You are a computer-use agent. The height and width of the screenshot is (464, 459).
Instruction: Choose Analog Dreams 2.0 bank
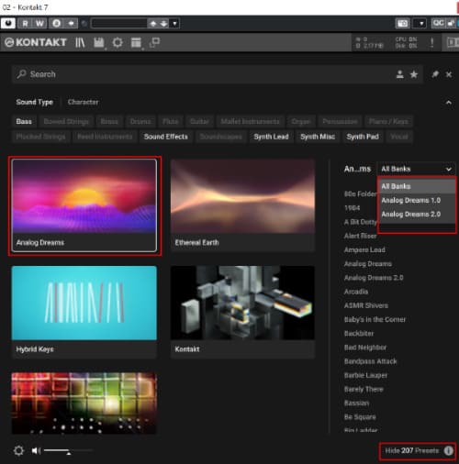click(x=418, y=215)
